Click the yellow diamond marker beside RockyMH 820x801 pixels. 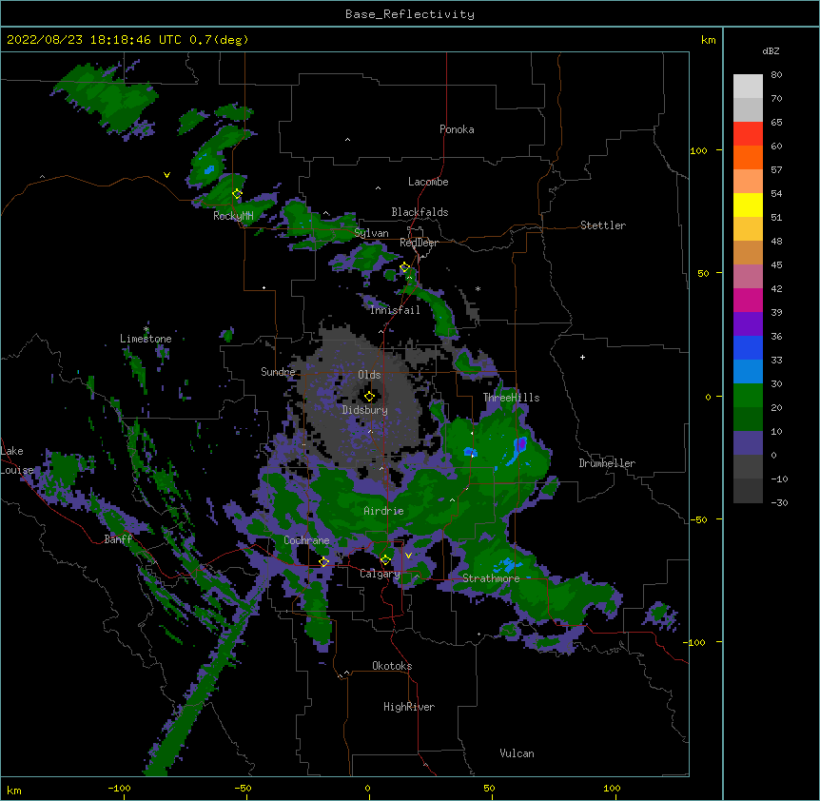point(237,194)
